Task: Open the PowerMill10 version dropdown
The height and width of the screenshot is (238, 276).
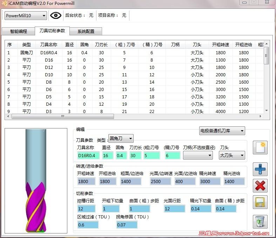Action: [26, 16]
